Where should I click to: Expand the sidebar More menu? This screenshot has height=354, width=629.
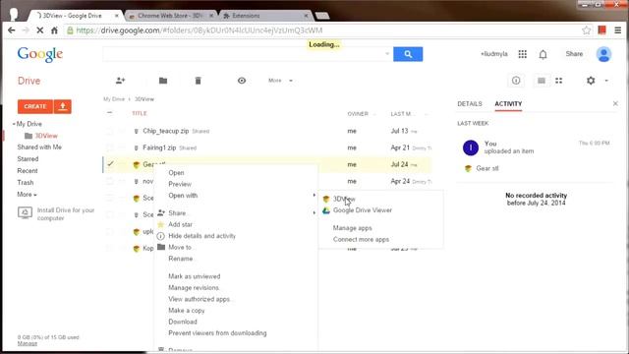27,195
